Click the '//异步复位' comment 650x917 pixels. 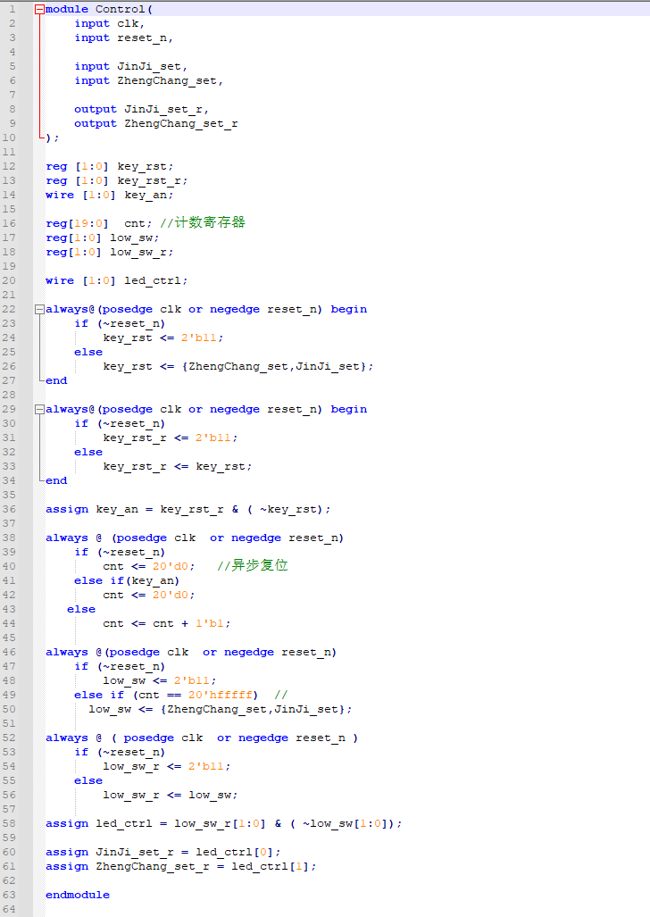[x=252, y=565]
